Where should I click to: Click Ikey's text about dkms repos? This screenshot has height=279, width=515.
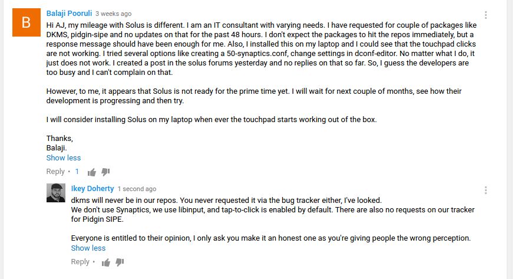(x=226, y=201)
